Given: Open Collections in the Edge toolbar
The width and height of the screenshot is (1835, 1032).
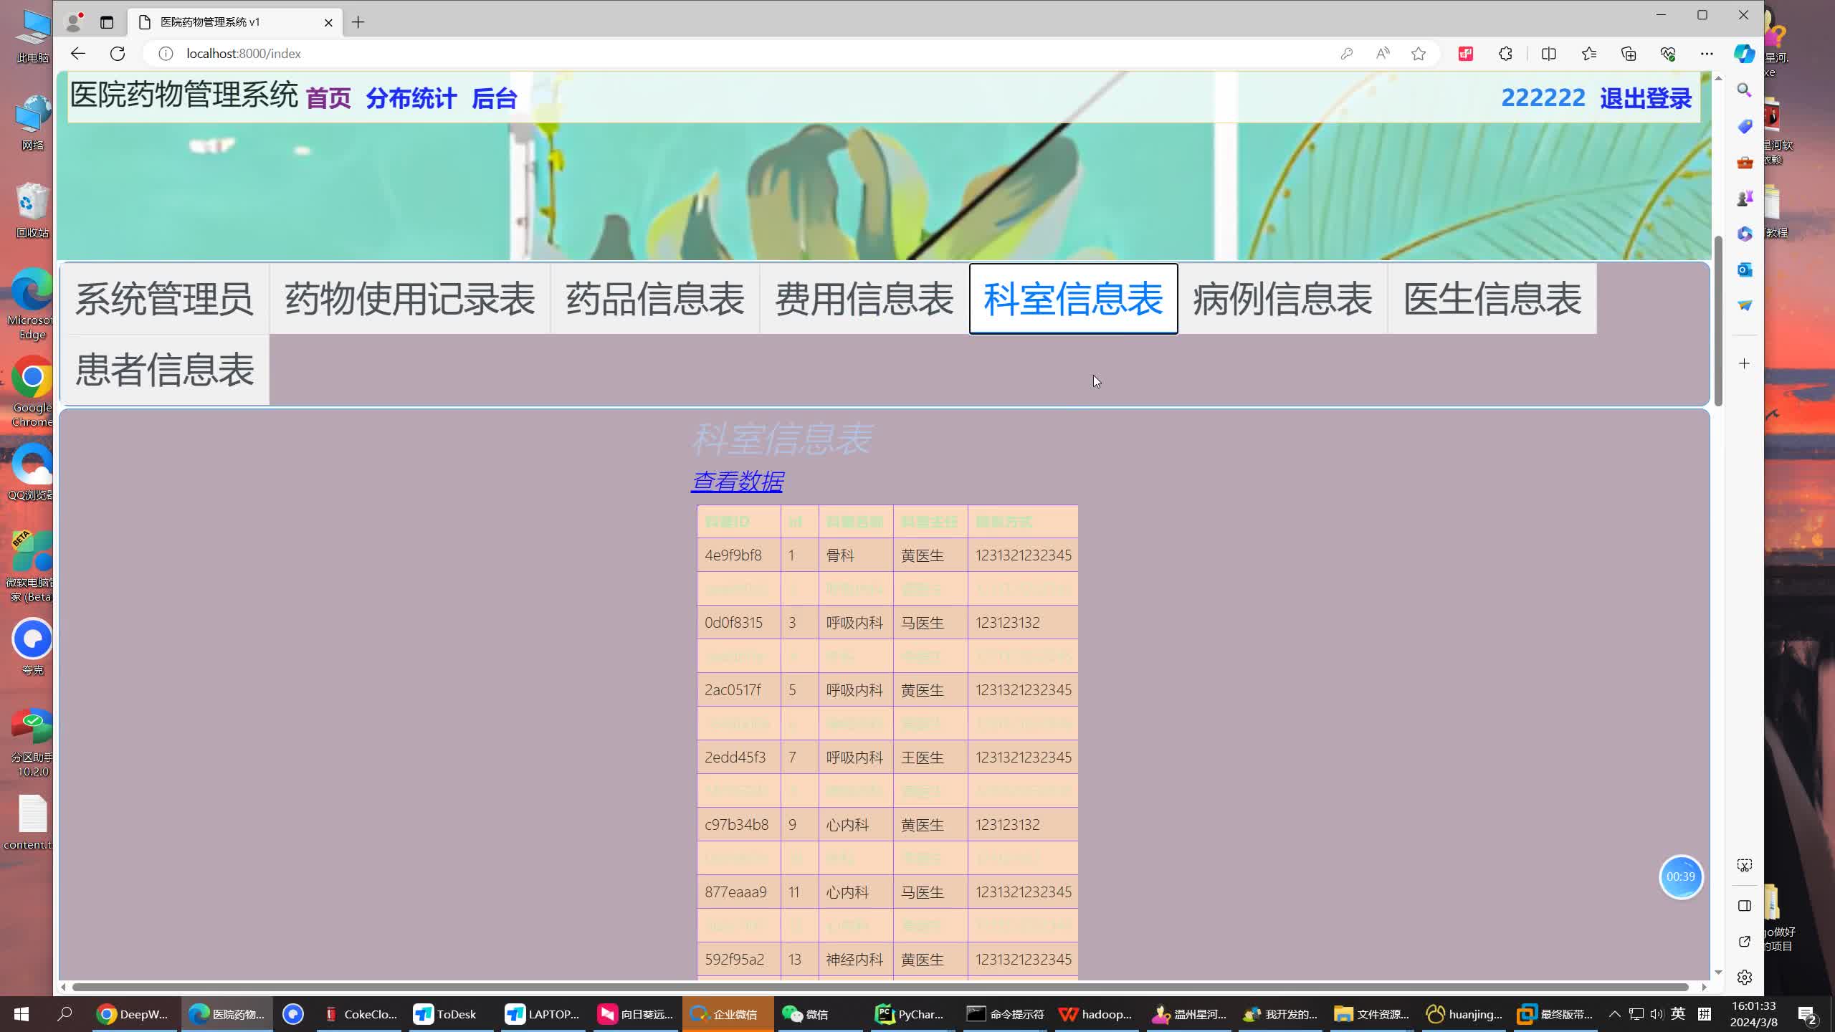Looking at the screenshot, I should [1629, 54].
